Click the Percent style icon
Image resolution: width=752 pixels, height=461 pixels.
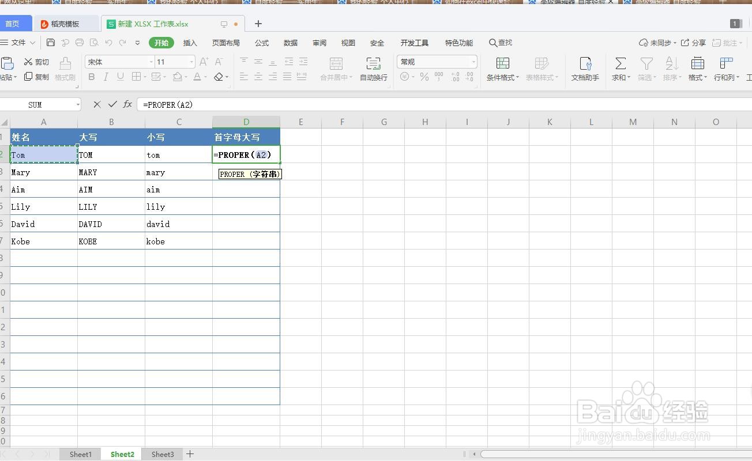pos(424,77)
